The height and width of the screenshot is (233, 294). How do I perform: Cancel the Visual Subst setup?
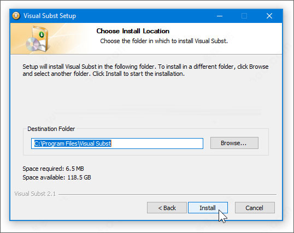255,208
